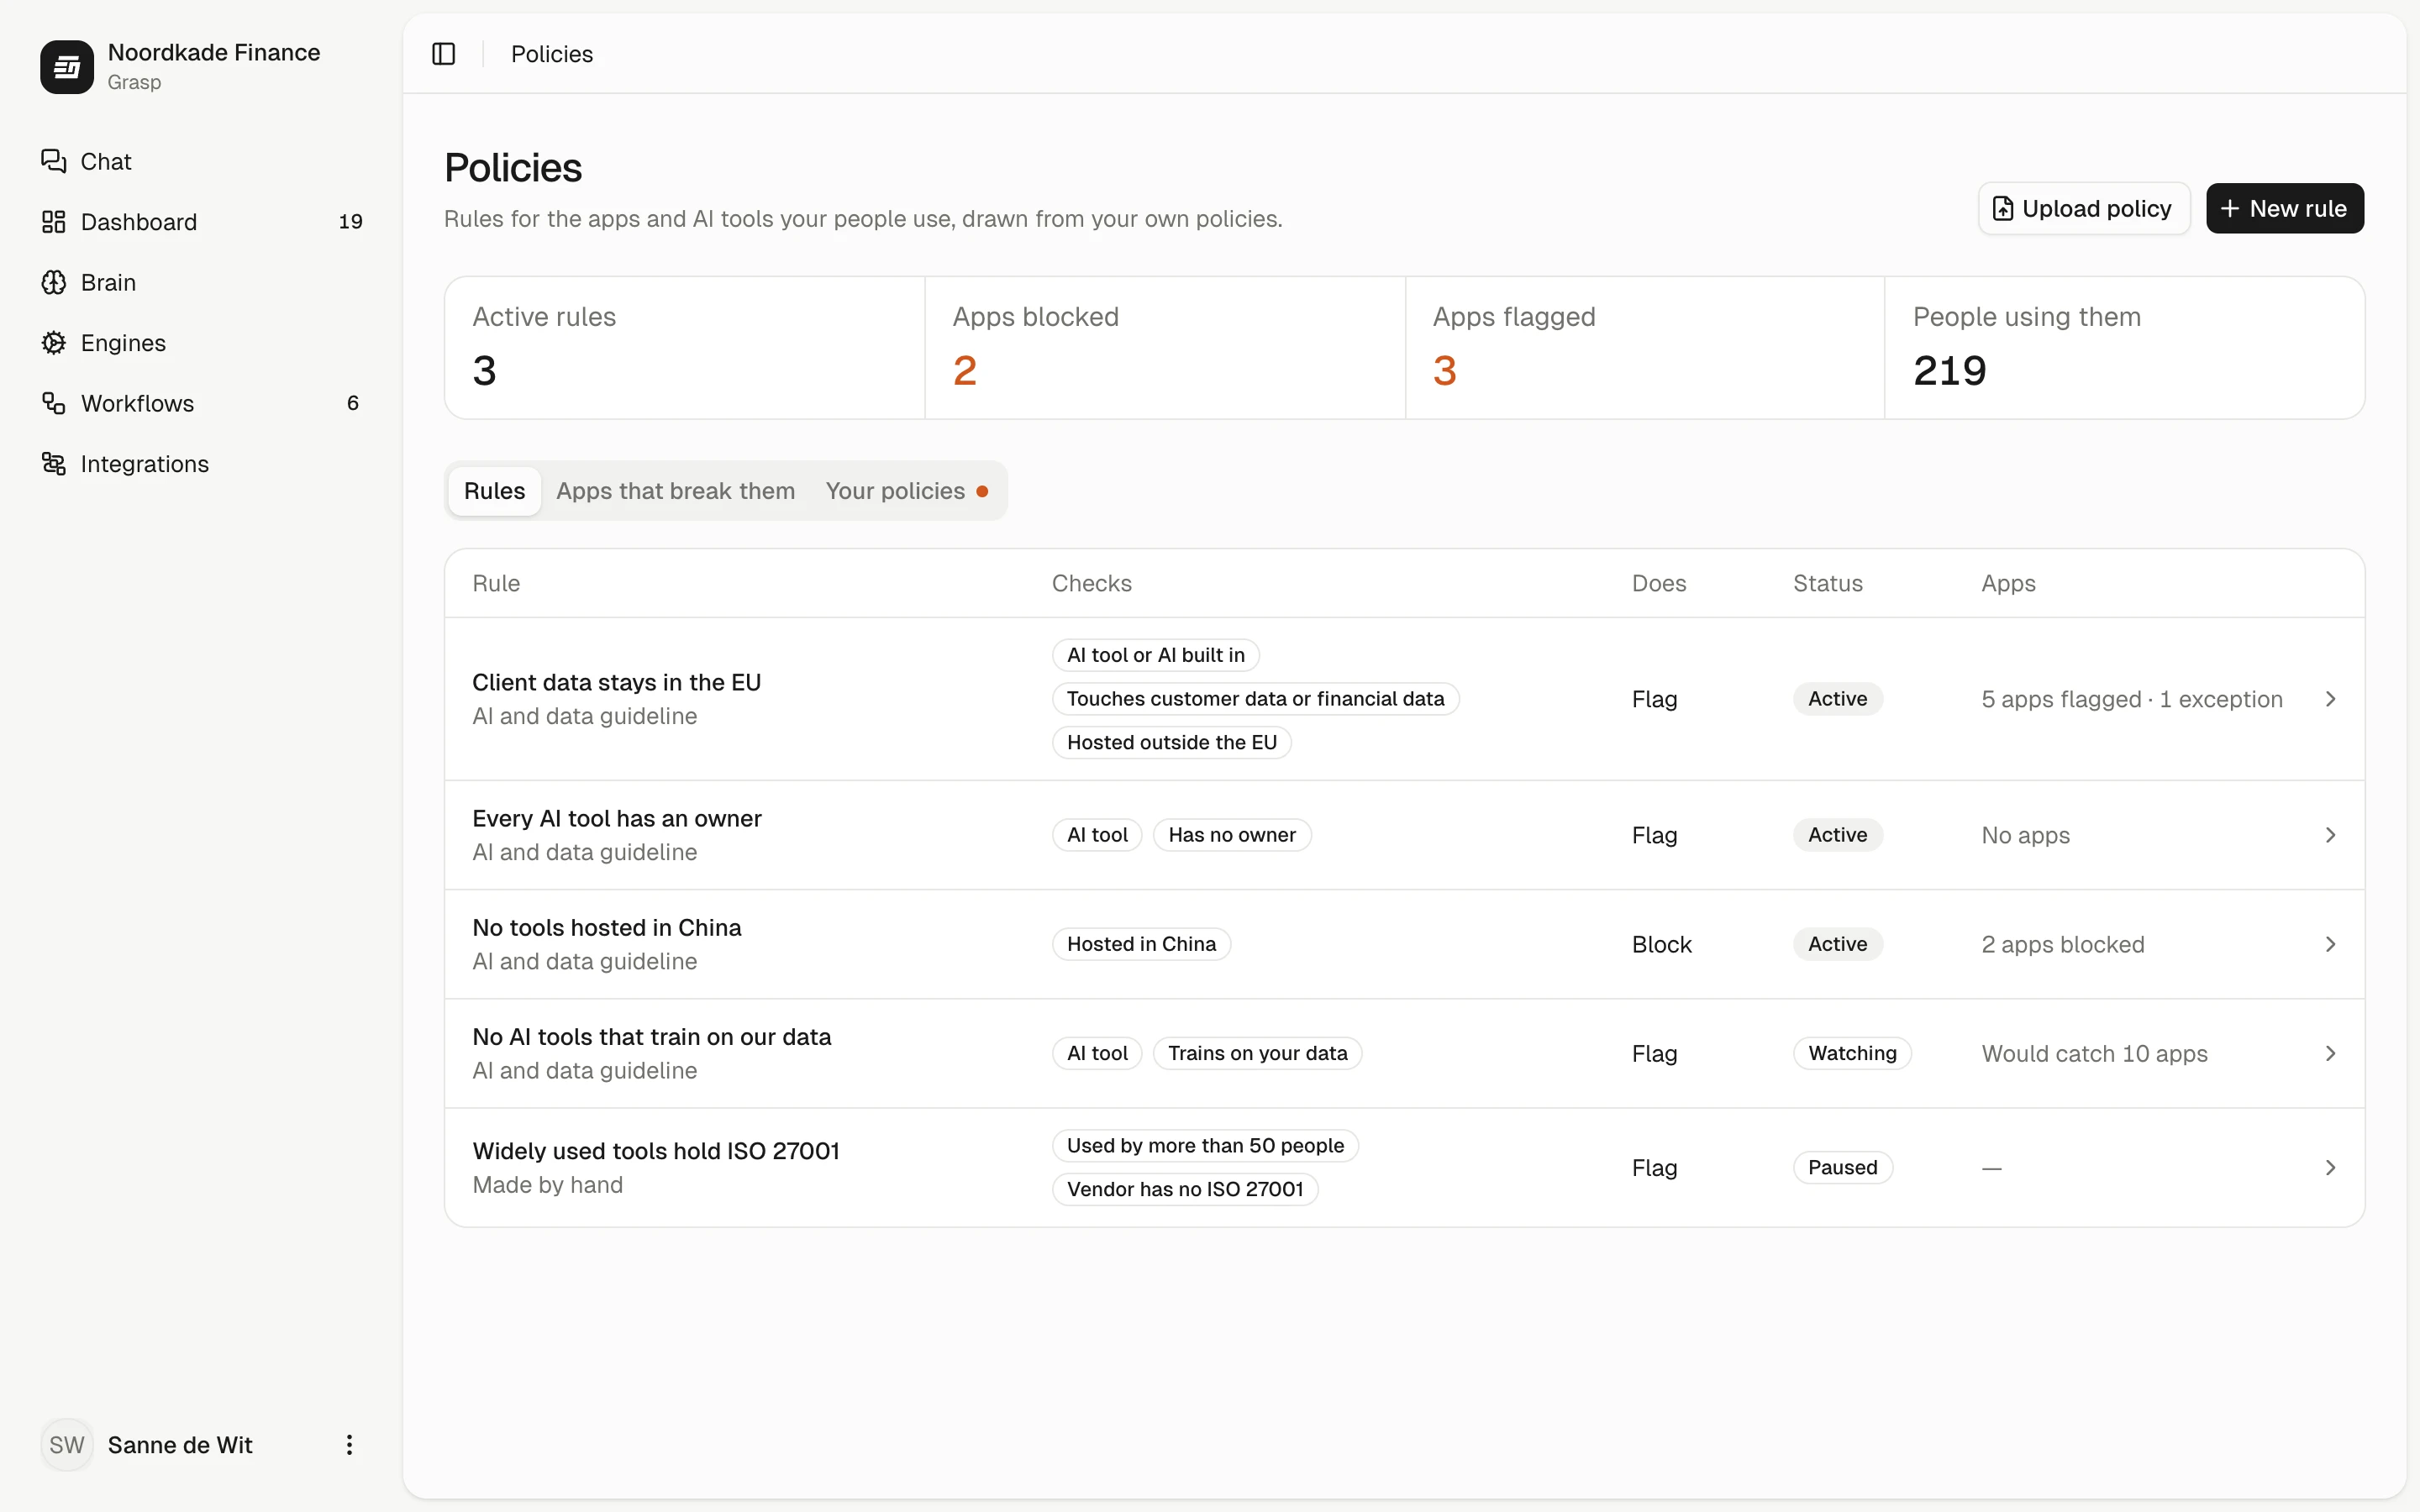This screenshot has width=2420, height=1512.
Task: Expand the No tools hosted in China chevron
Action: (2330, 944)
